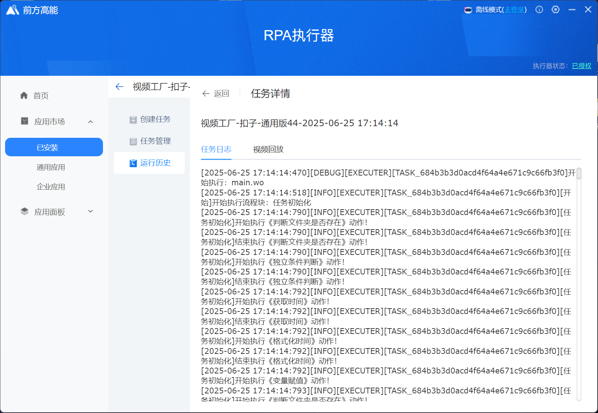598x413 pixels.
Task: Click the 前方高能 app logo icon
Action: click(12, 10)
